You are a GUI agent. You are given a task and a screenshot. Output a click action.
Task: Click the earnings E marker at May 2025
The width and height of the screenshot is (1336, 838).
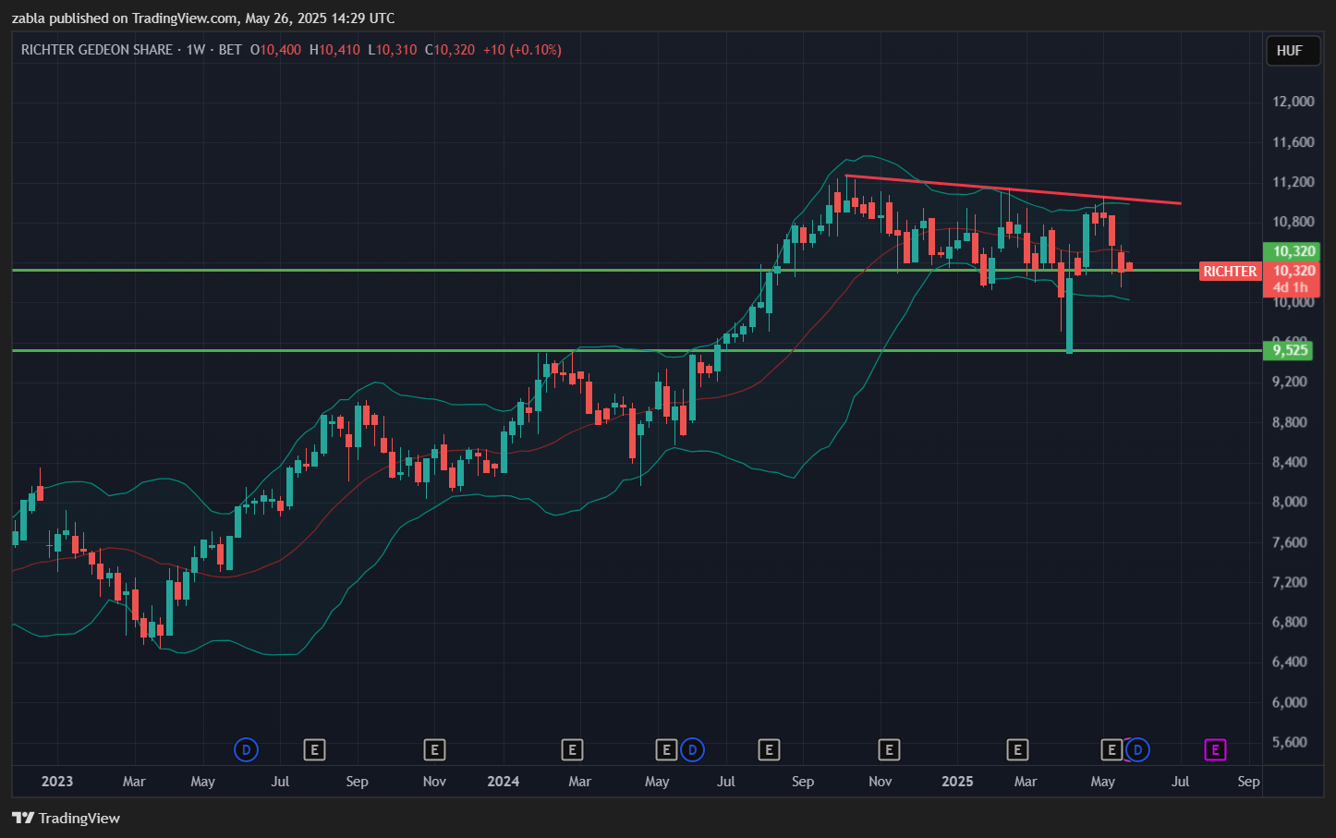(1111, 750)
